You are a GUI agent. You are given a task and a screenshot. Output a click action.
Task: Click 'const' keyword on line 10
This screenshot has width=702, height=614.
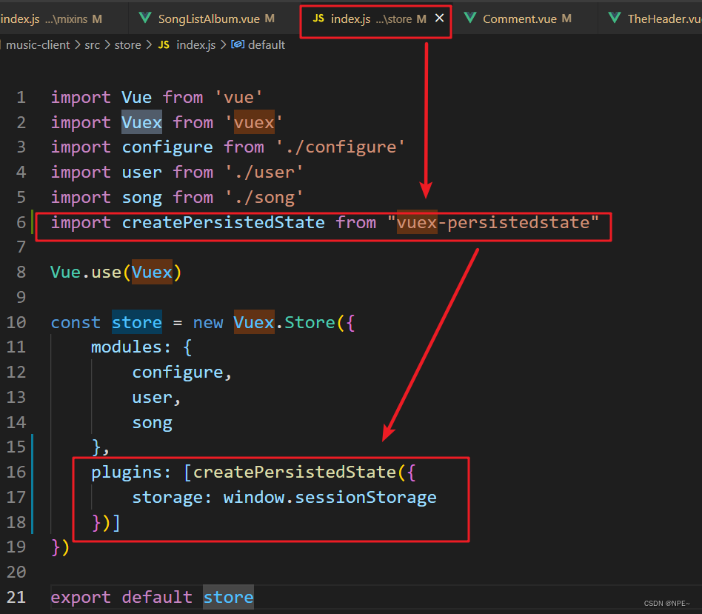[x=76, y=322]
